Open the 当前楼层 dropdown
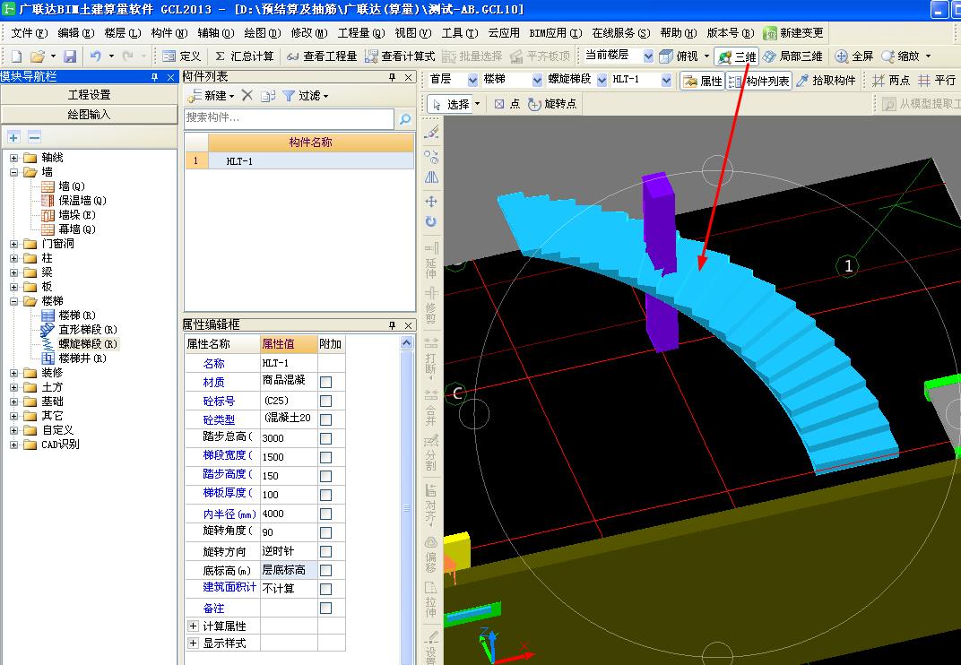This screenshot has height=665, width=961. 648,56
